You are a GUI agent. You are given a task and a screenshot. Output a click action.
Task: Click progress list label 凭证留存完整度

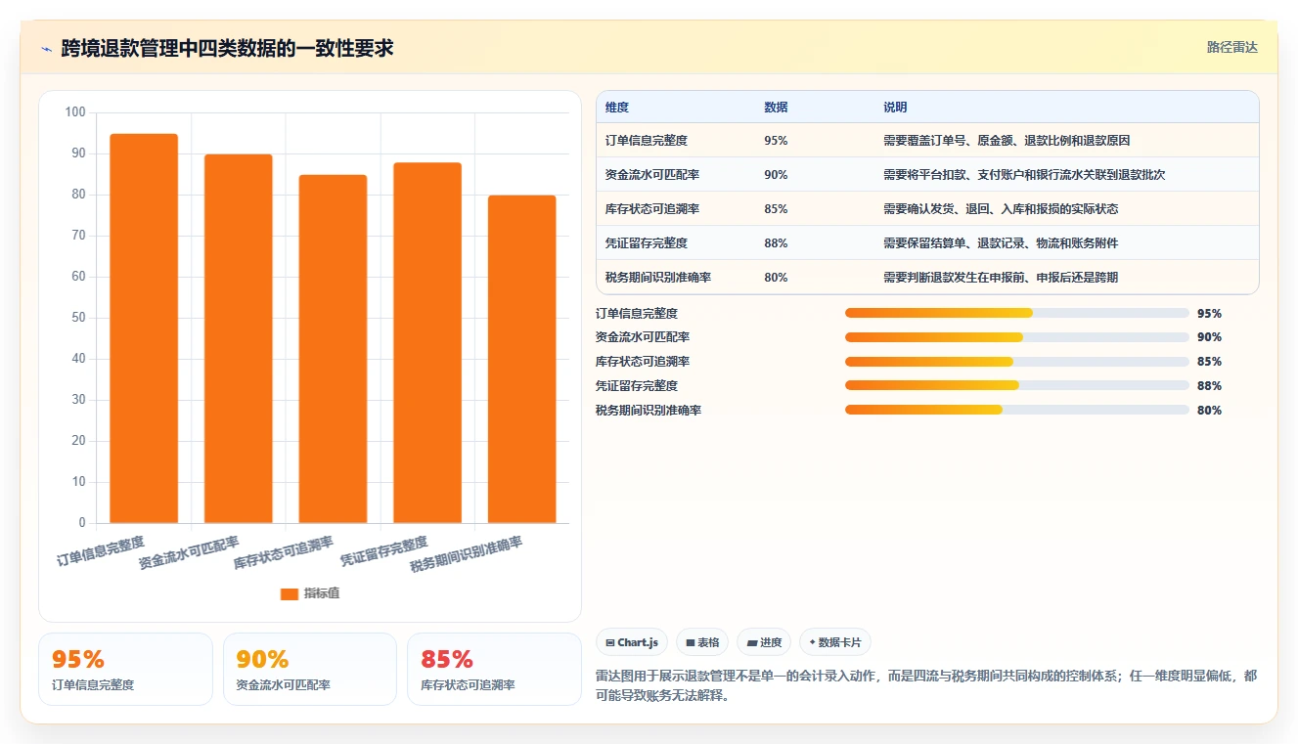point(637,386)
